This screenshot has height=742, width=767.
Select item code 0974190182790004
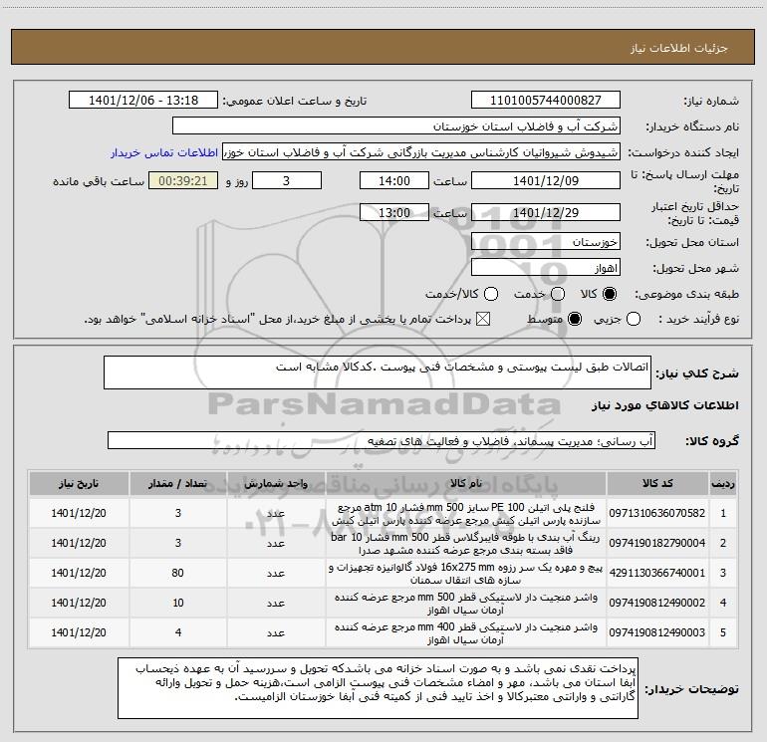[657, 543]
